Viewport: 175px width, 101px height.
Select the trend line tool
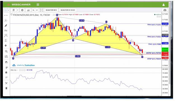coord(6,15)
